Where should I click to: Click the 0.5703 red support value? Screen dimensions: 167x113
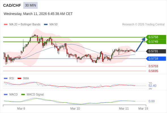click(x=153, y=66)
